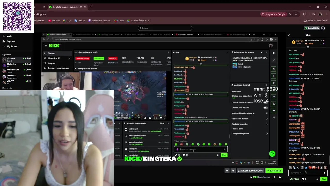330x186 pixels.
Task: Open cirlioTV channel from followed list
Action: 16,82
